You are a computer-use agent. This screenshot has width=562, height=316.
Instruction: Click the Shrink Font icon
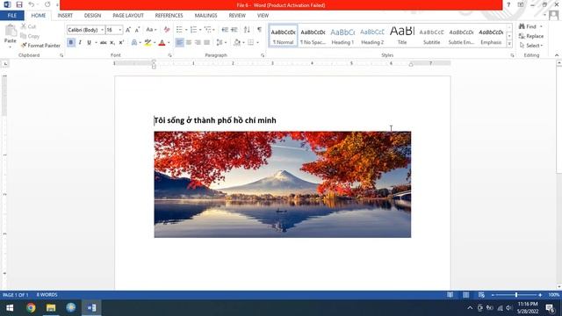(137, 30)
